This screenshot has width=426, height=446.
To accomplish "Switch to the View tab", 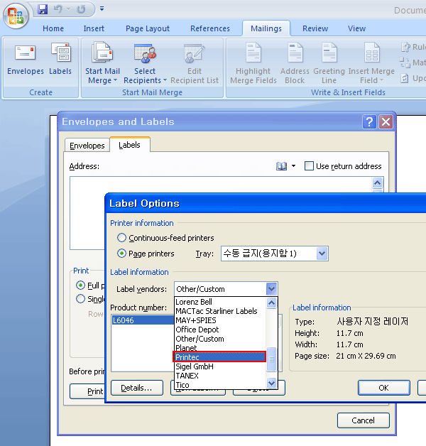I will click(356, 28).
